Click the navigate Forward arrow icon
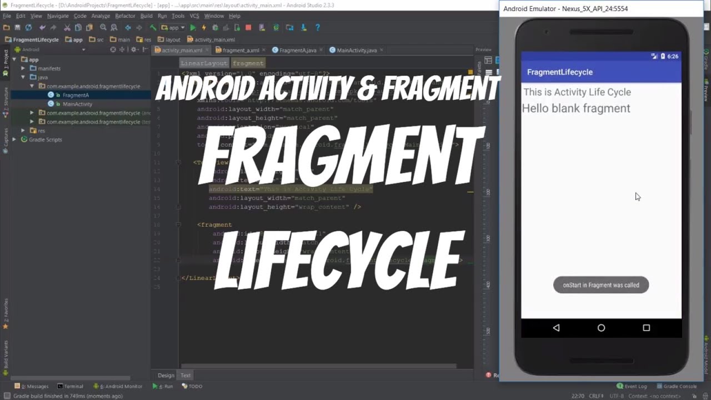711x400 pixels. click(139, 27)
